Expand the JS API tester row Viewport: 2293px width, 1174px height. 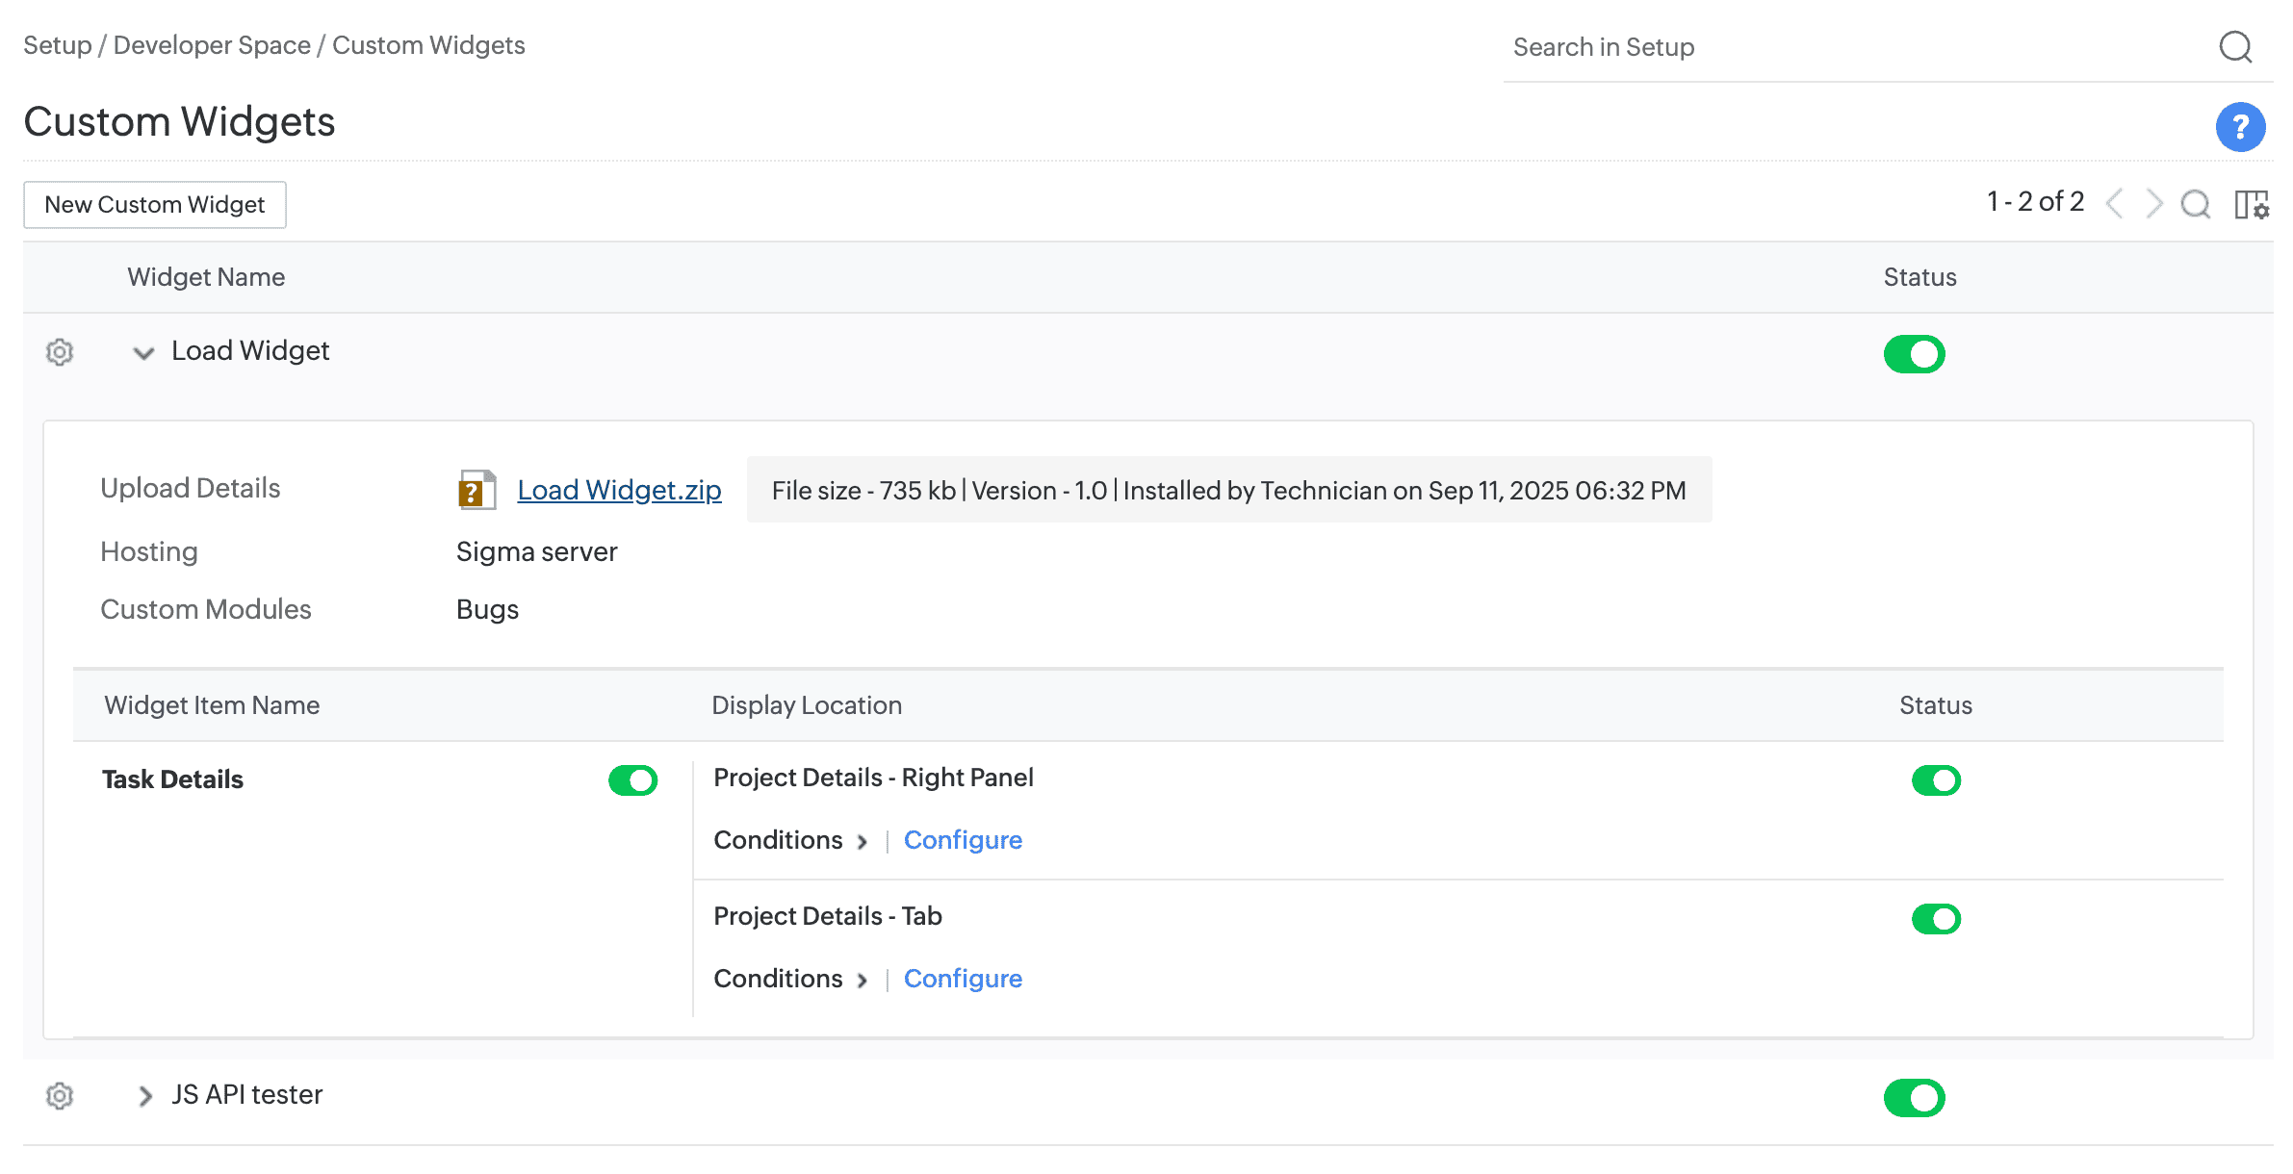tap(144, 1096)
